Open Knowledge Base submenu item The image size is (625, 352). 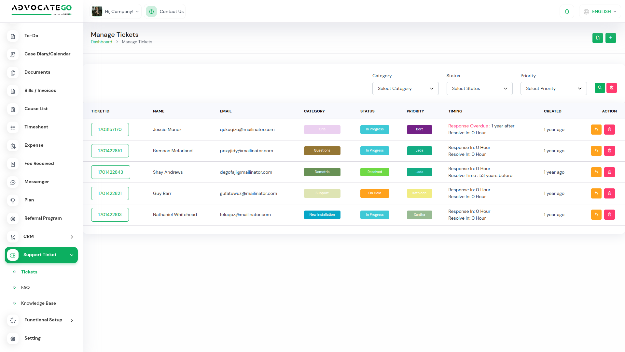(x=38, y=303)
